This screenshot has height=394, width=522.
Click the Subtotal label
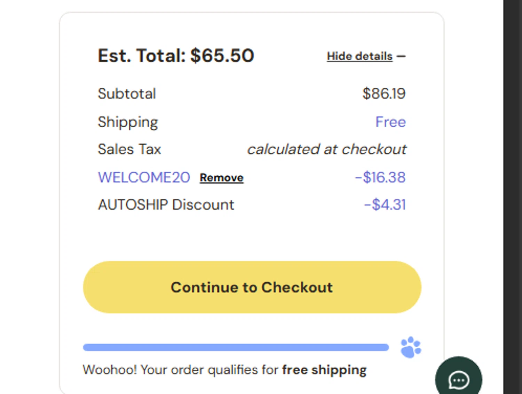click(127, 94)
